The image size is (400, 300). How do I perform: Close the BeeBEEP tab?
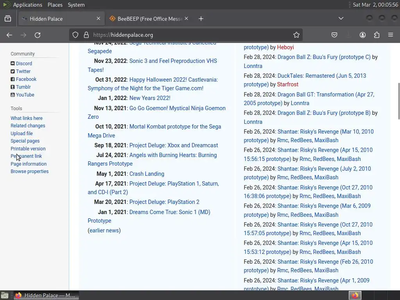[186, 18]
